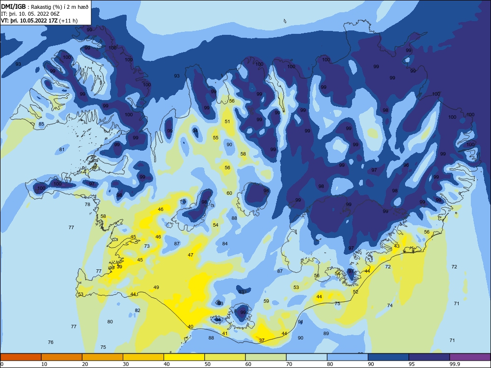Click the 0–10 dark orange legend swatch
491x368 pixels.
pyautogui.click(x=21, y=357)
